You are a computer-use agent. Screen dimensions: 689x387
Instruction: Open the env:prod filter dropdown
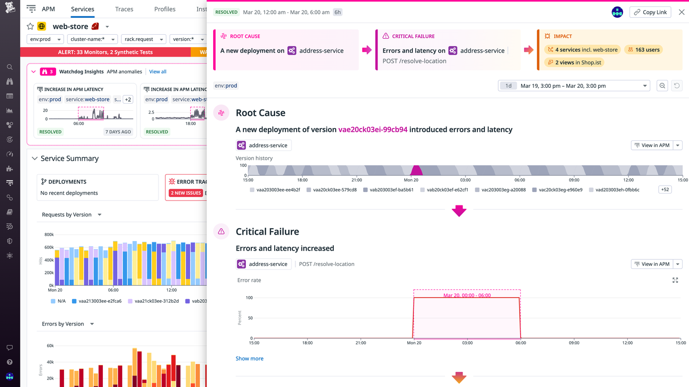pyautogui.click(x=45, y=39)
